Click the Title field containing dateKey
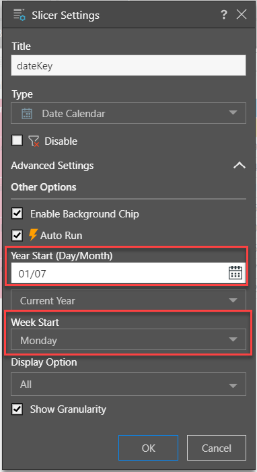The width and height of the screenshot is (257, 472). pos(128,65)
